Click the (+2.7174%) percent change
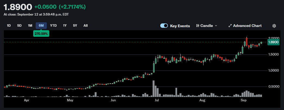The image size is (284, 110). click(x=72, y=7)
